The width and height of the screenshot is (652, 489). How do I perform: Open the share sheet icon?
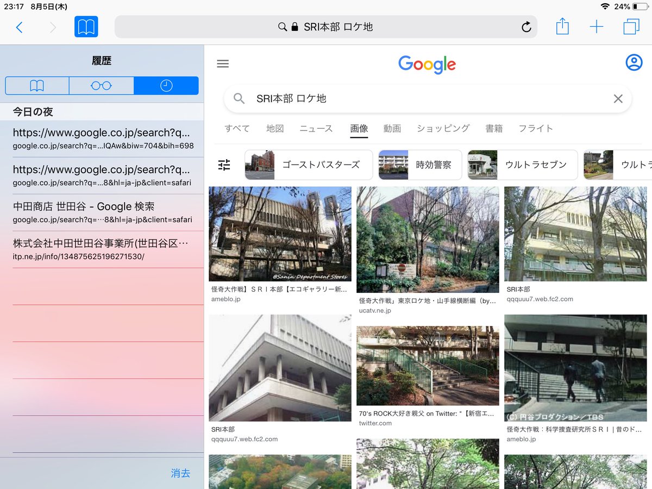[x=562, y=26]
